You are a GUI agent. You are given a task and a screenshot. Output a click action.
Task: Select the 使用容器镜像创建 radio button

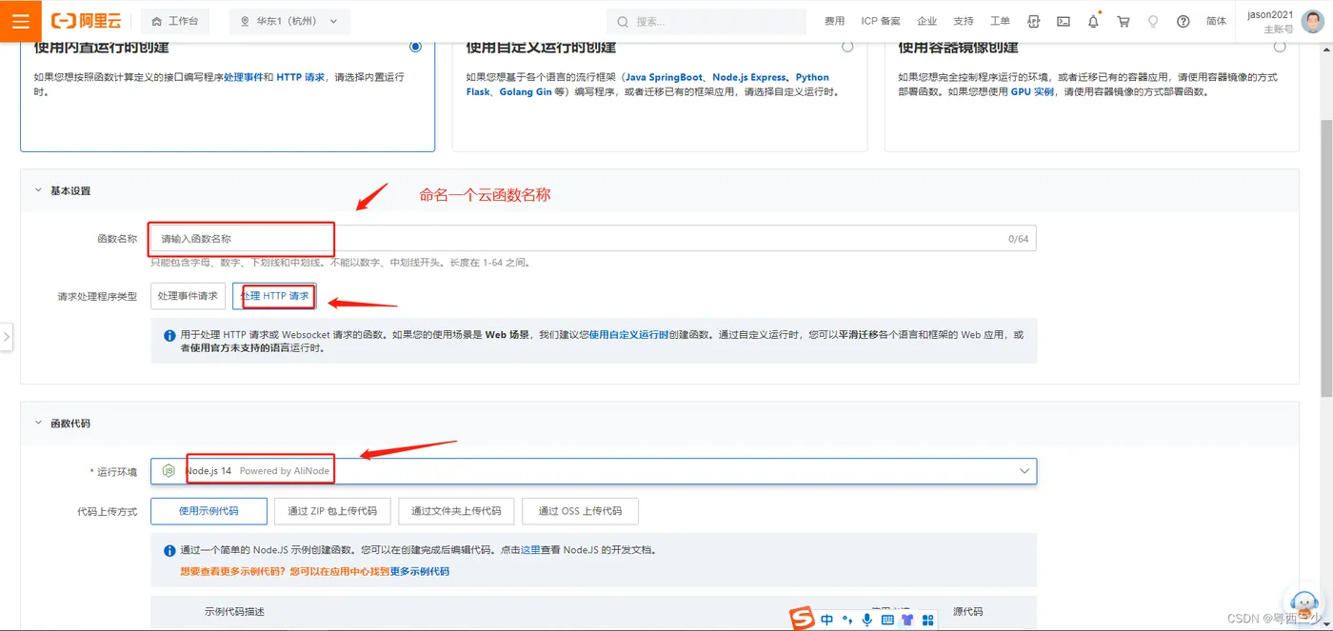[1280, 46]
